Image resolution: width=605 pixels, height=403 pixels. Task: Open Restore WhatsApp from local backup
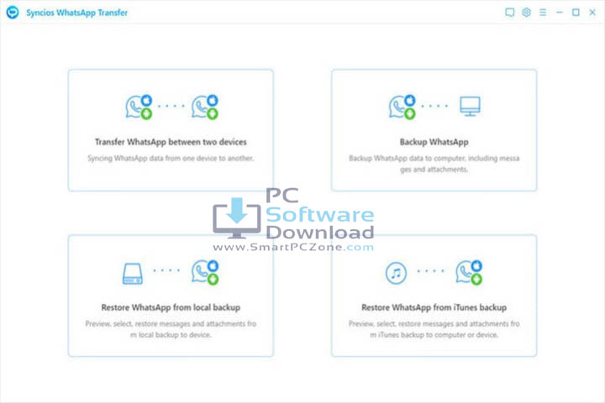[171, 307]
